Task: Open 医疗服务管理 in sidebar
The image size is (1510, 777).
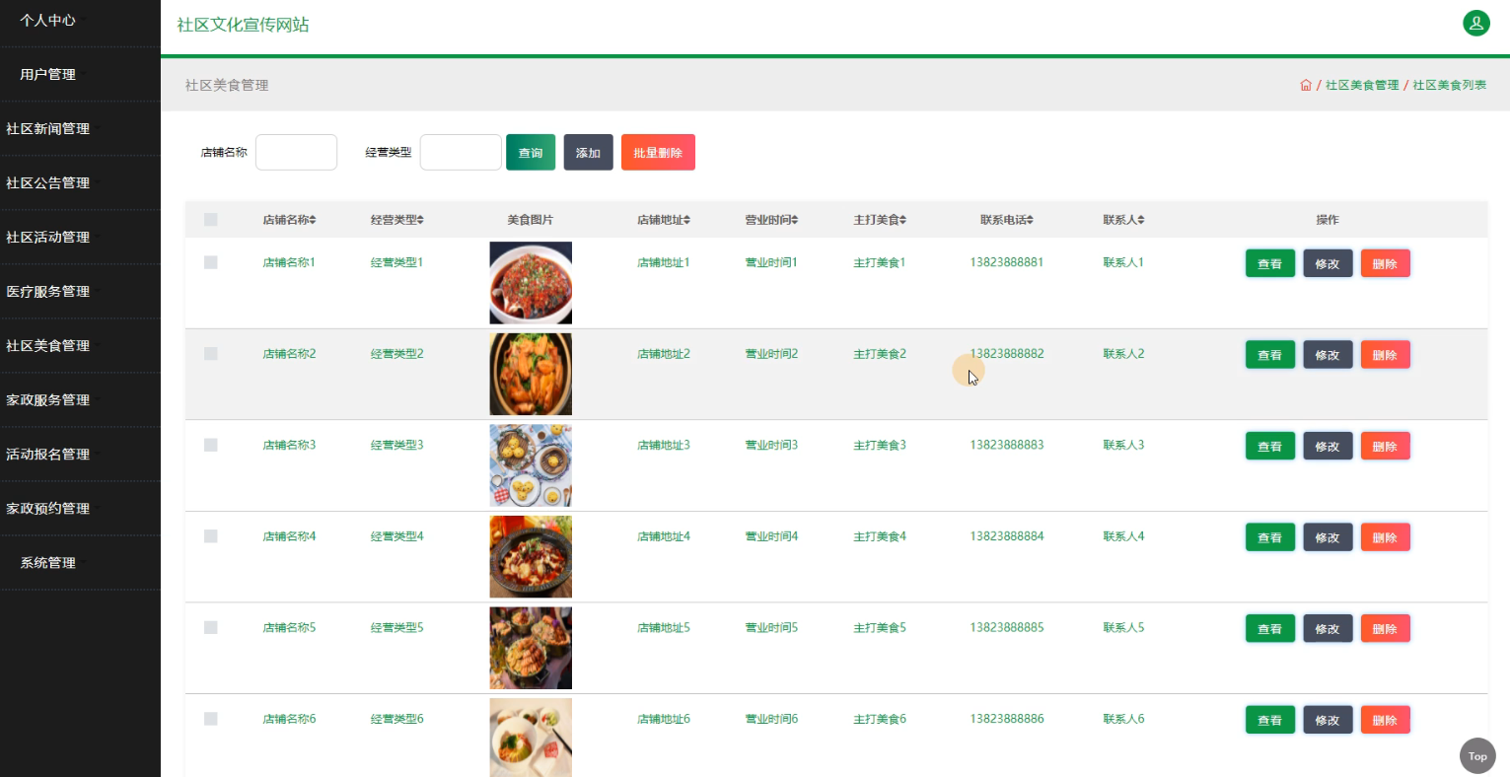Action: (80, 292)
